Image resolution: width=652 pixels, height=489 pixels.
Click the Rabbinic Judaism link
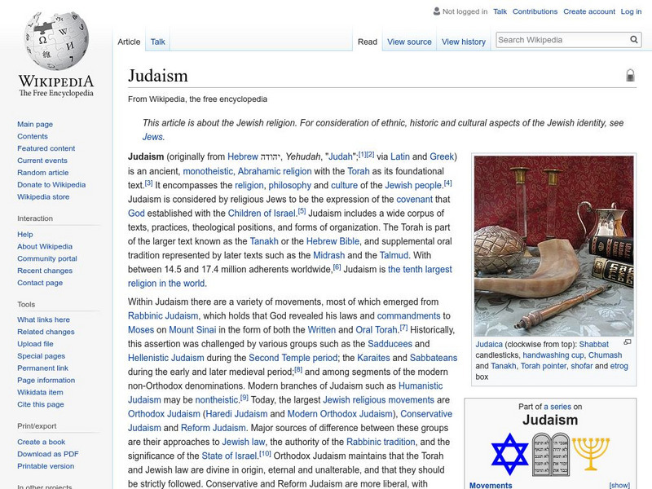163,316
